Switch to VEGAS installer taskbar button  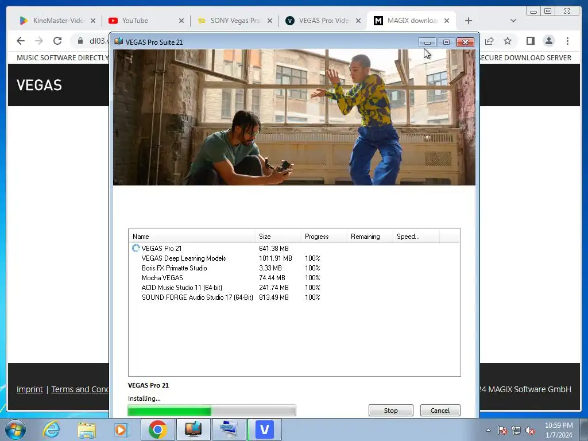265,430
